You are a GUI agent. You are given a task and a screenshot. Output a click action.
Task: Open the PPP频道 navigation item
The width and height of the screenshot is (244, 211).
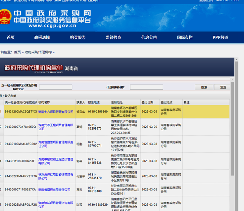tap(220, 37)
